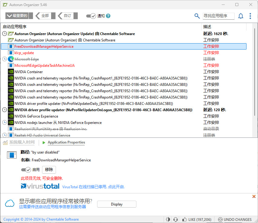Viewport: 258px width, 223px height.
Task: Click clock icon on NvProfileUpdaterOnLogon row
Action: point(5,110)
